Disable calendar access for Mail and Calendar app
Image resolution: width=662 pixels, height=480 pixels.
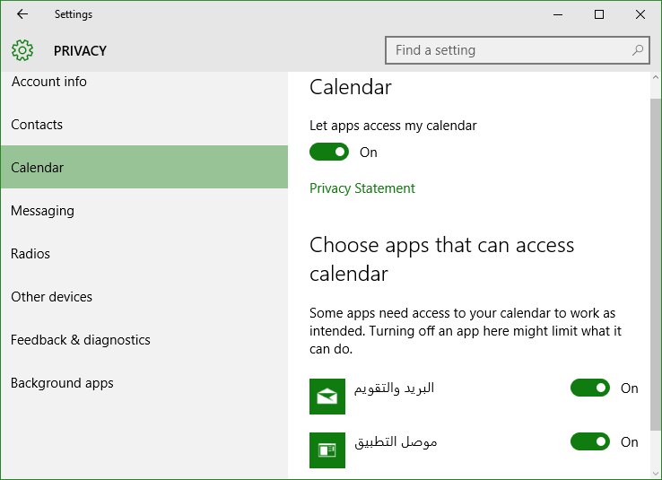(x=590, y=388)
